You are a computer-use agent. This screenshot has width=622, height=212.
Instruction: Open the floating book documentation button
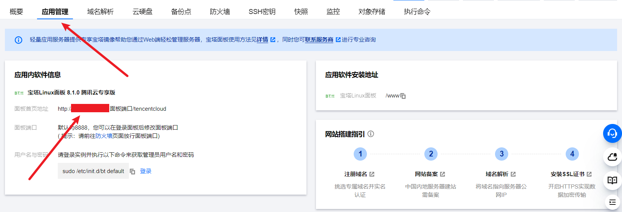[x=612, y=180]
